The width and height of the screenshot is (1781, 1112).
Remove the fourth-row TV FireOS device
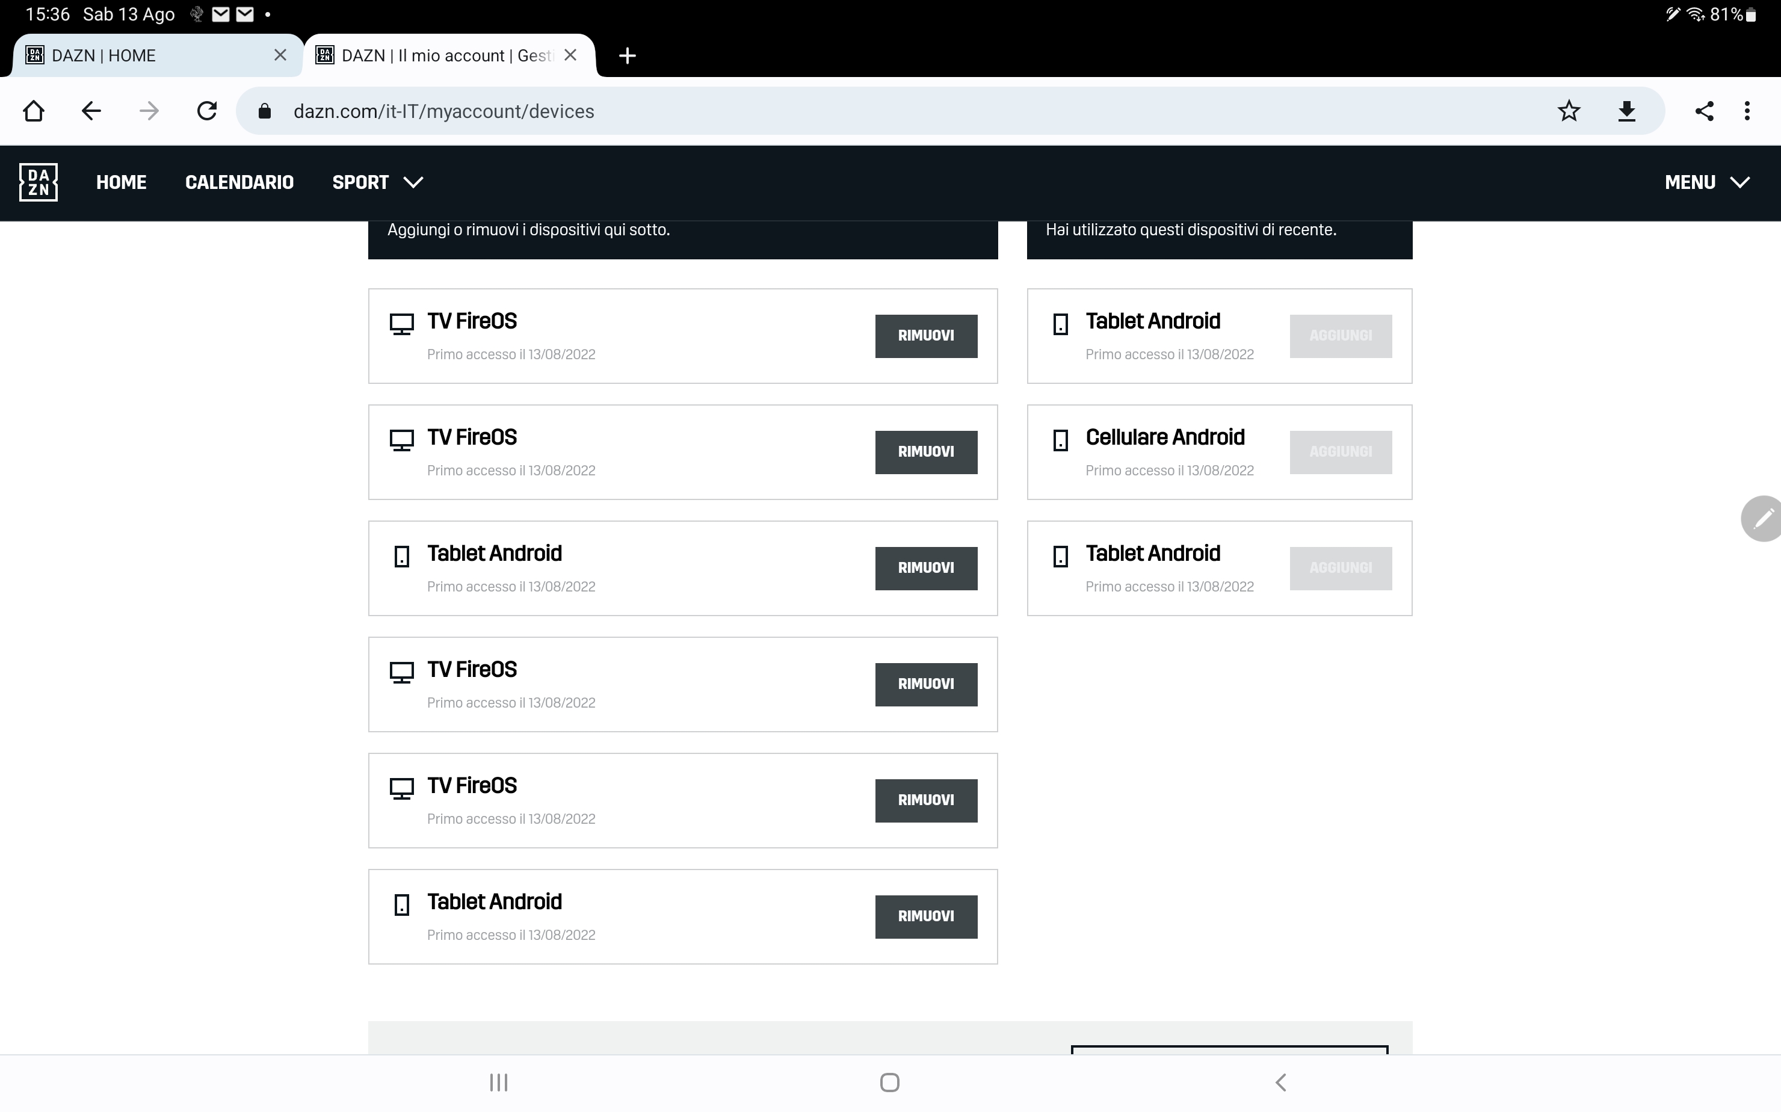(x=926, y=685)
